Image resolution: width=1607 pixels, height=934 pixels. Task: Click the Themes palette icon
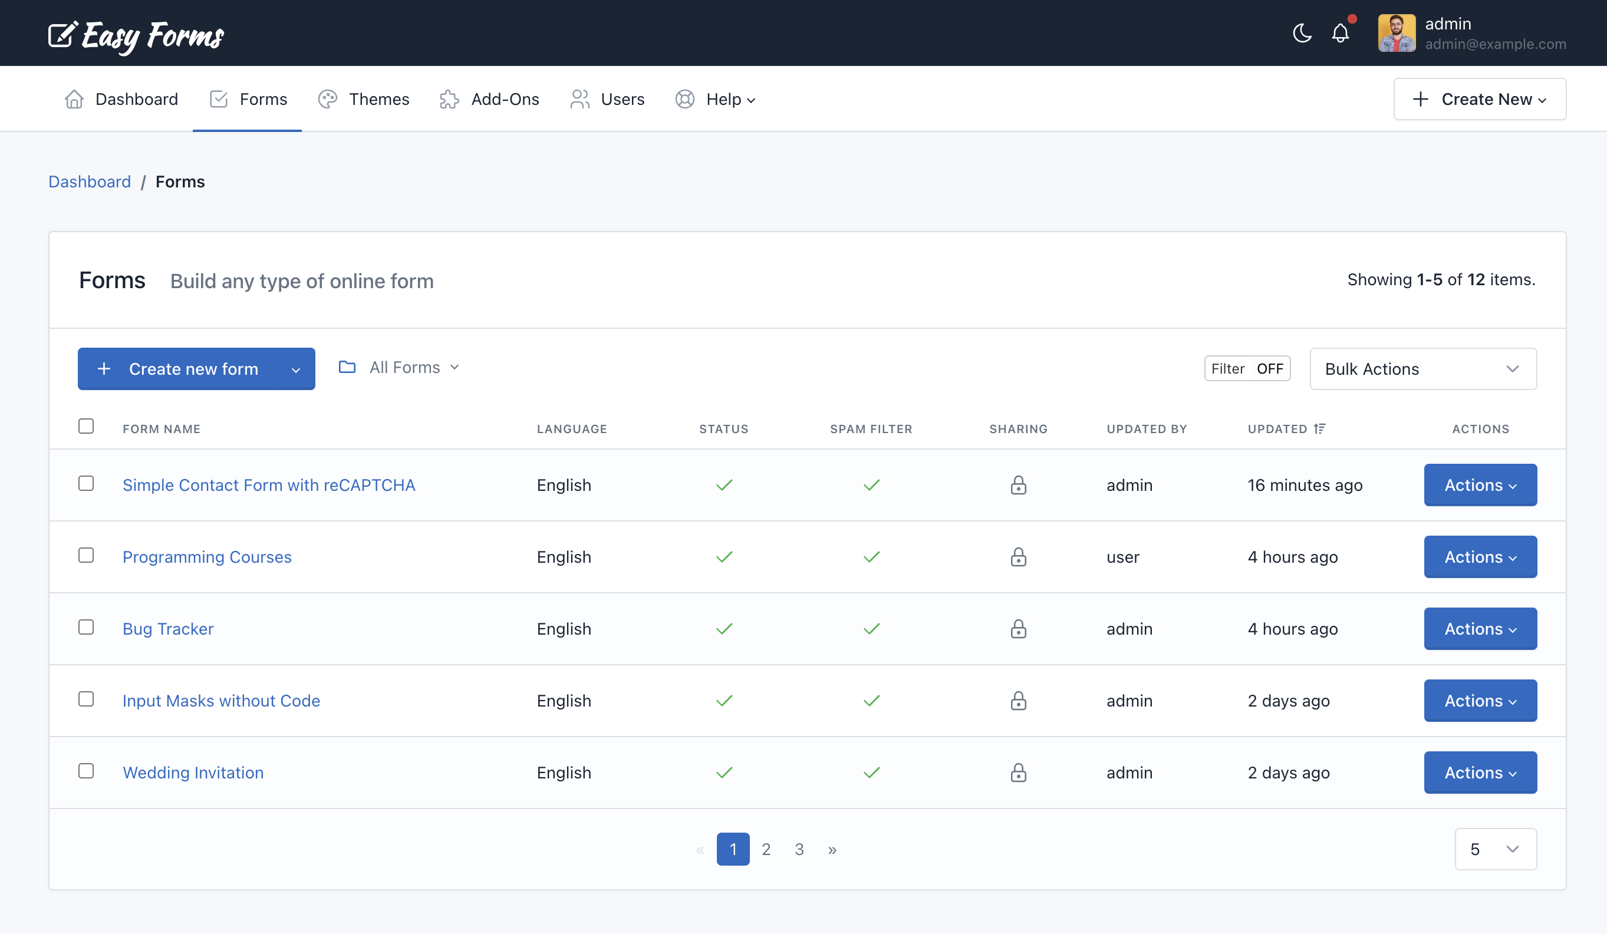pyautogui.click(x=327, y=98)
